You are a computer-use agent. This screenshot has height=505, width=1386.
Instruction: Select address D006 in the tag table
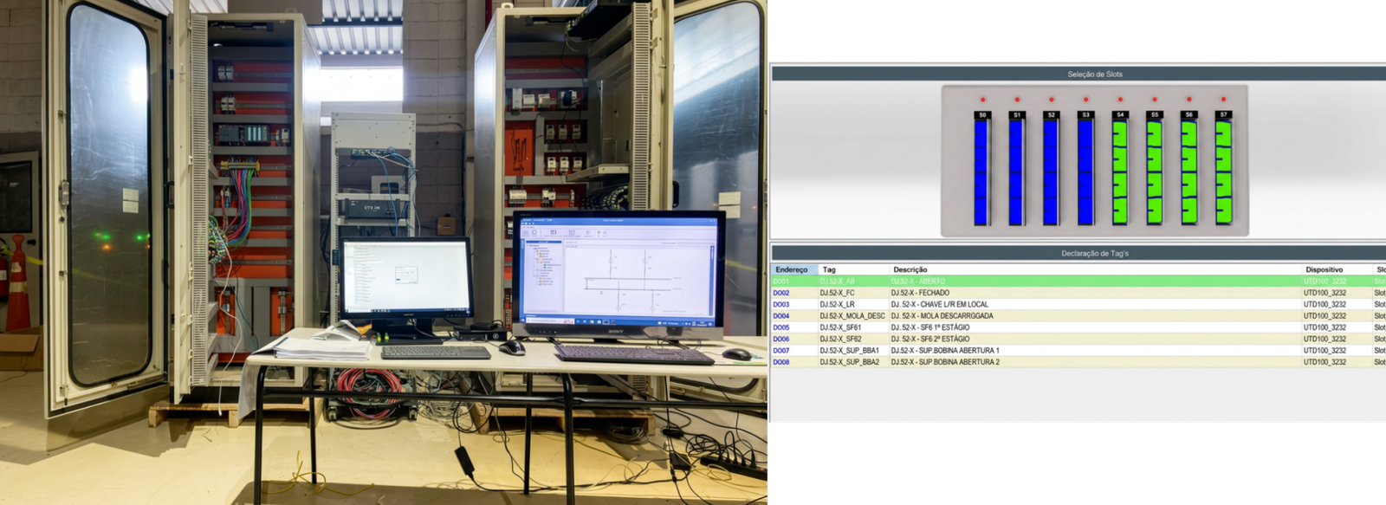(x=781, y=339)
